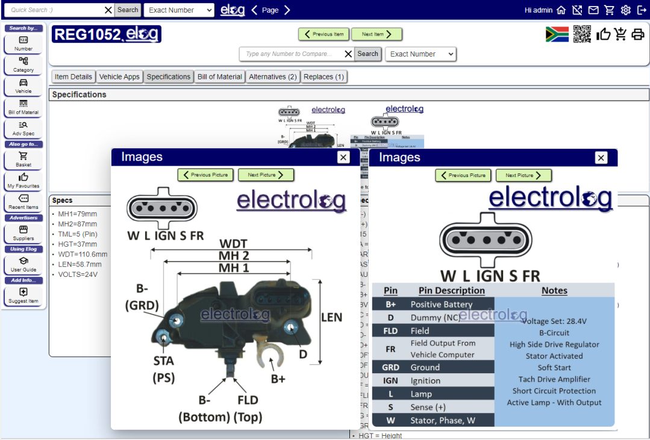The height and width of the screenshot is (440, 650).
Task: Switch to the Vehicle Apps tab
Action: tap(119, 76)
